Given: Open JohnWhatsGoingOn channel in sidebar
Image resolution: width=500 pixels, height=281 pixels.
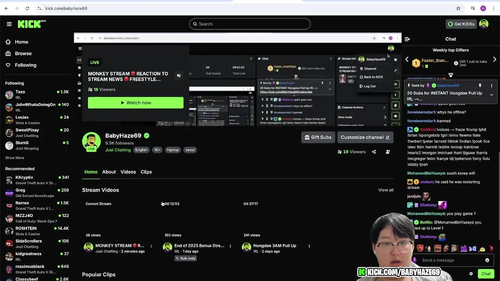Looking at the screenshot, I should coord(37,107).
